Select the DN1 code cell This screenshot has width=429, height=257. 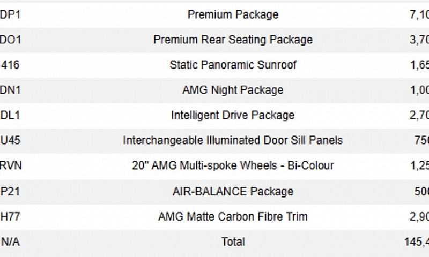point(10,90)
